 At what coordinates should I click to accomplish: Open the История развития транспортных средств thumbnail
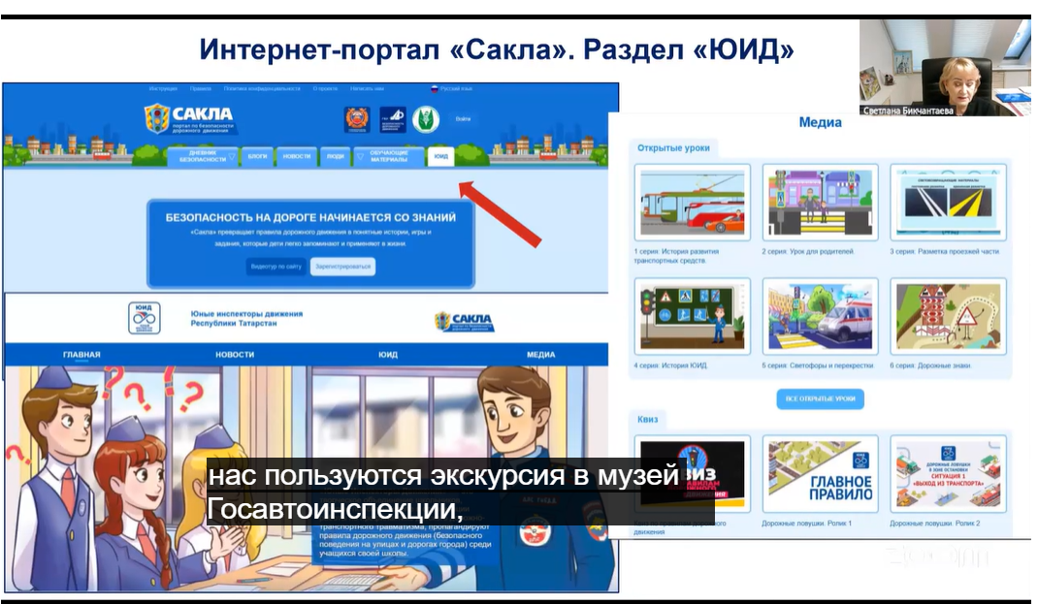click(x=692, y=202)
